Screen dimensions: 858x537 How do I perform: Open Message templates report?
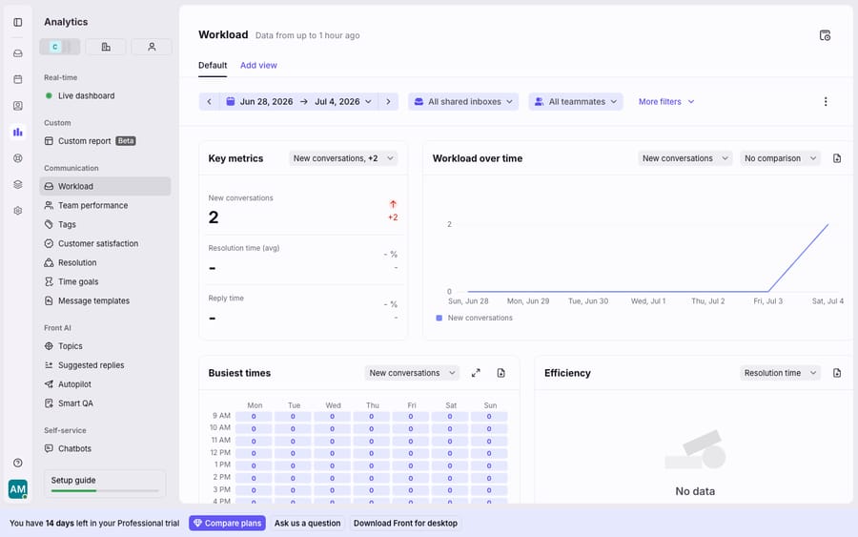tap(105, 301)
